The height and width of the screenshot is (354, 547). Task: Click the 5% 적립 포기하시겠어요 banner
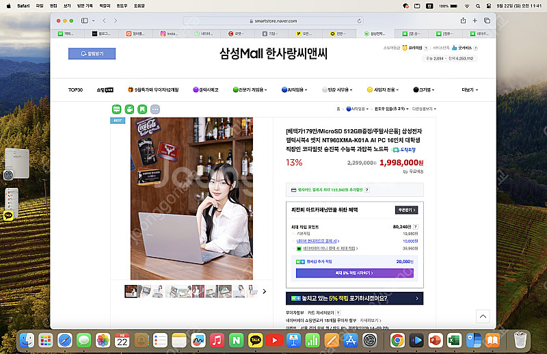click(354, 299)
